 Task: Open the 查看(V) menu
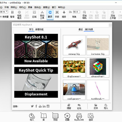tap(46, 7)
